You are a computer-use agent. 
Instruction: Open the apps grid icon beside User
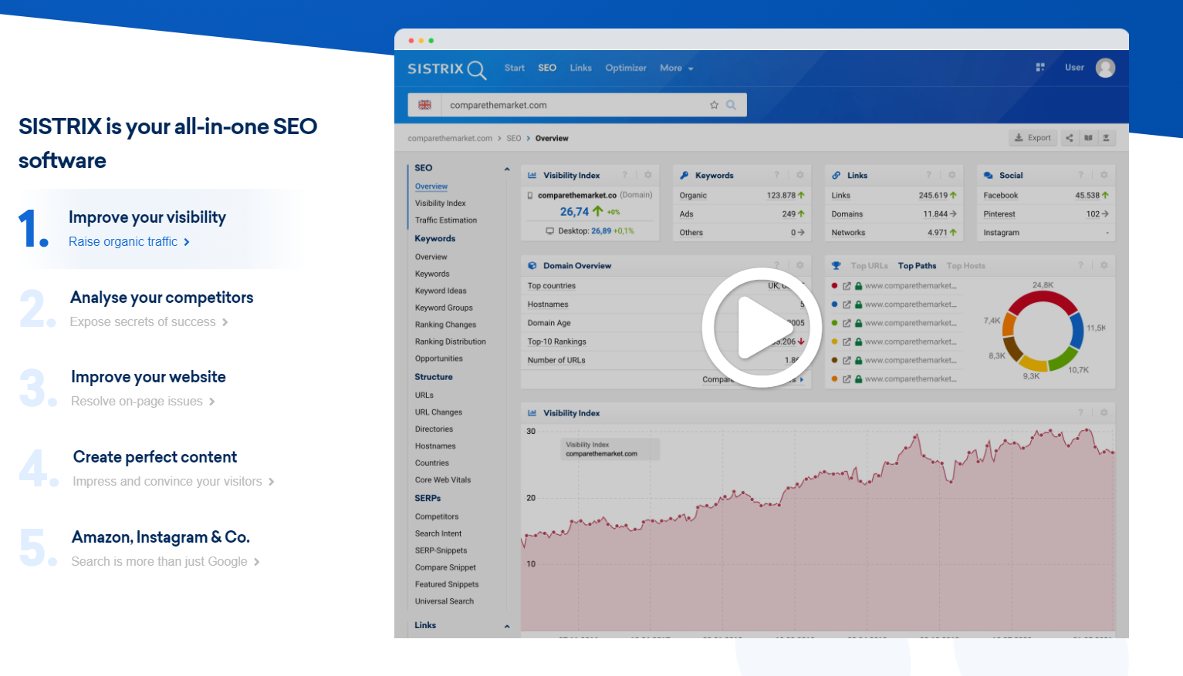tap(1040, 68)
